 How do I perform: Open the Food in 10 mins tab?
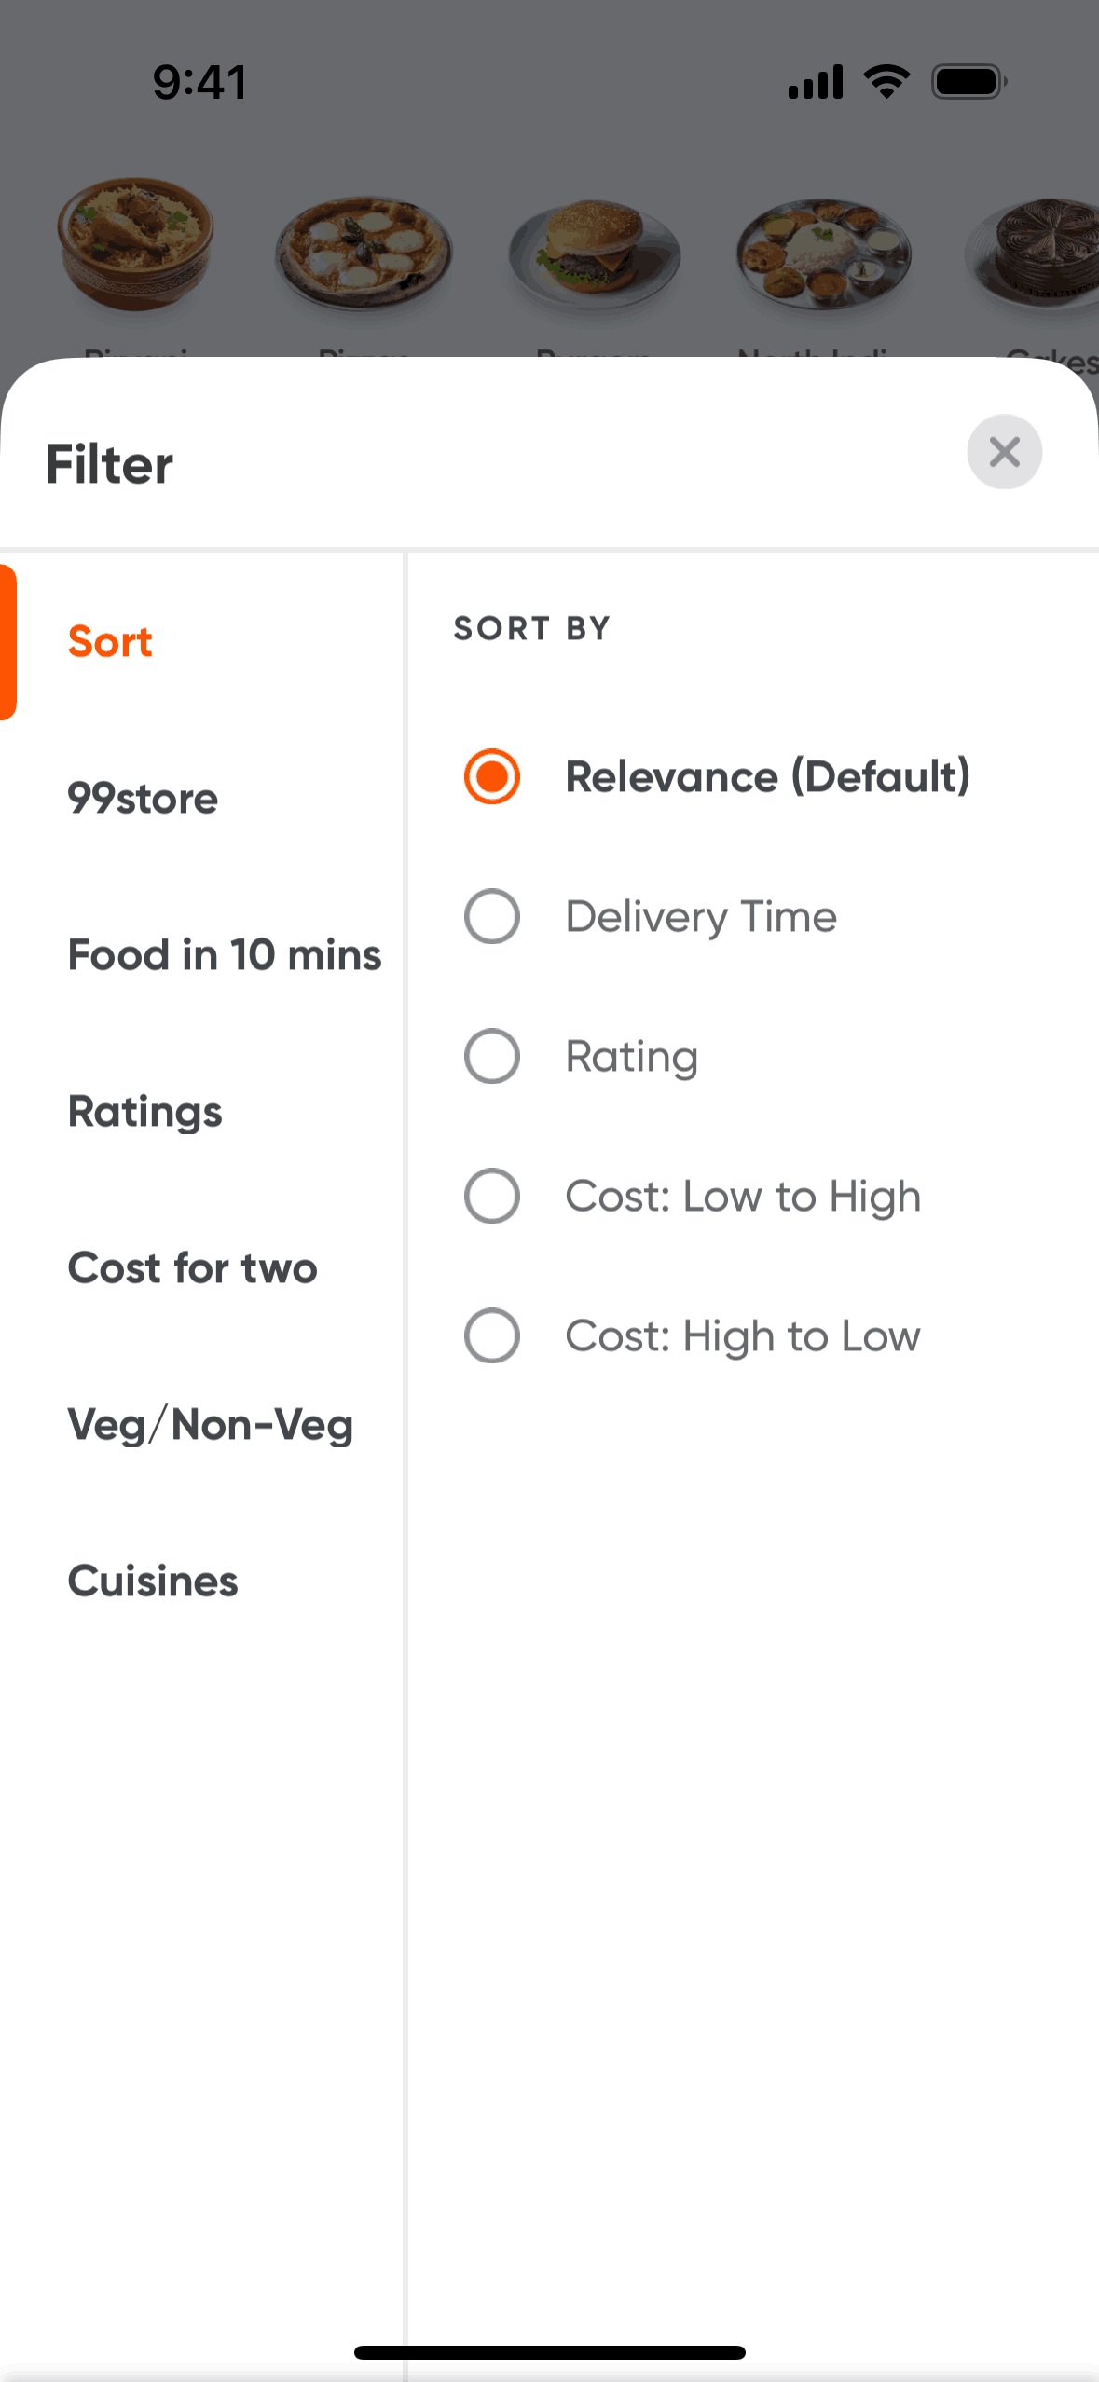pos(225,955)
